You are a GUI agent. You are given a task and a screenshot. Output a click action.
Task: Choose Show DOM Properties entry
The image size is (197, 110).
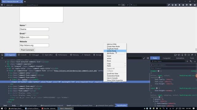pyautogui.click(x=115, y=80)
